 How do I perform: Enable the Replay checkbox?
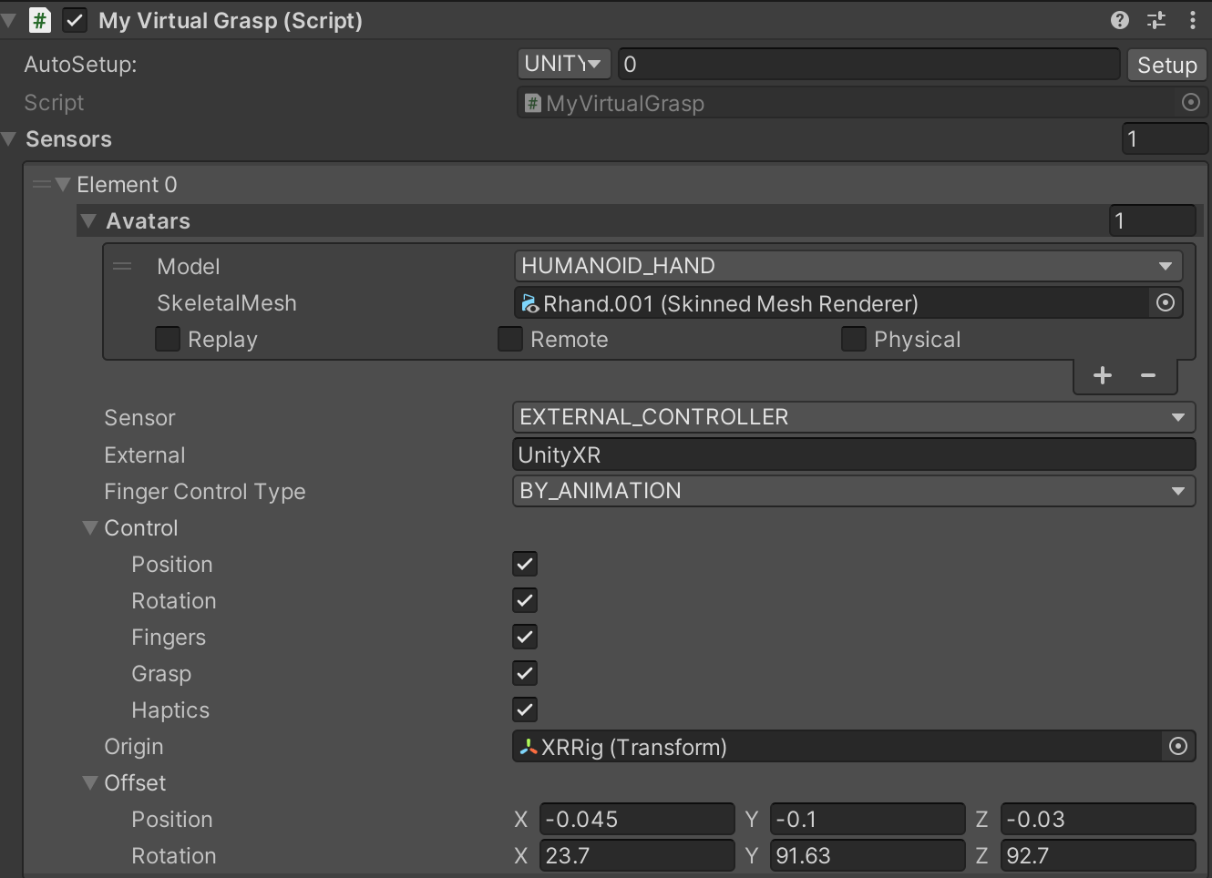tap(168, 339)
